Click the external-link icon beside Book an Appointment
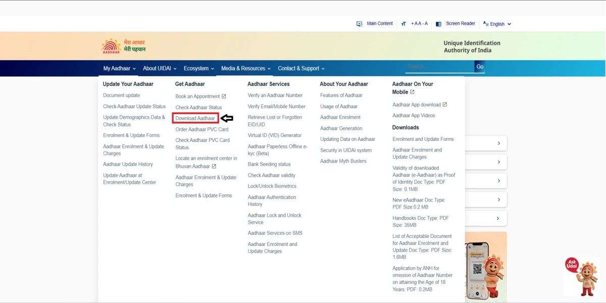Screen dimensions: 606x303 point(225,95)
